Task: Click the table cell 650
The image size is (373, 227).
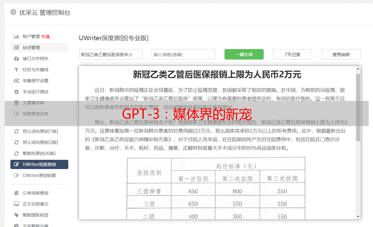Action: (193, 204)
